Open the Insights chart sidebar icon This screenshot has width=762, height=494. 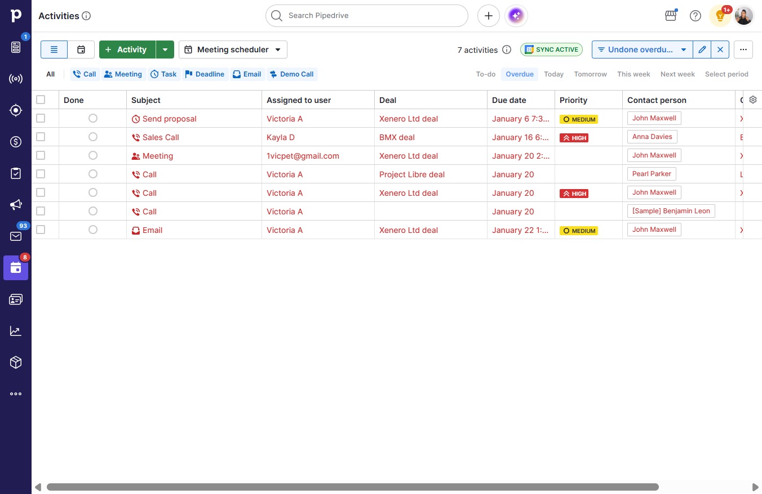click(x=16, y=331)
